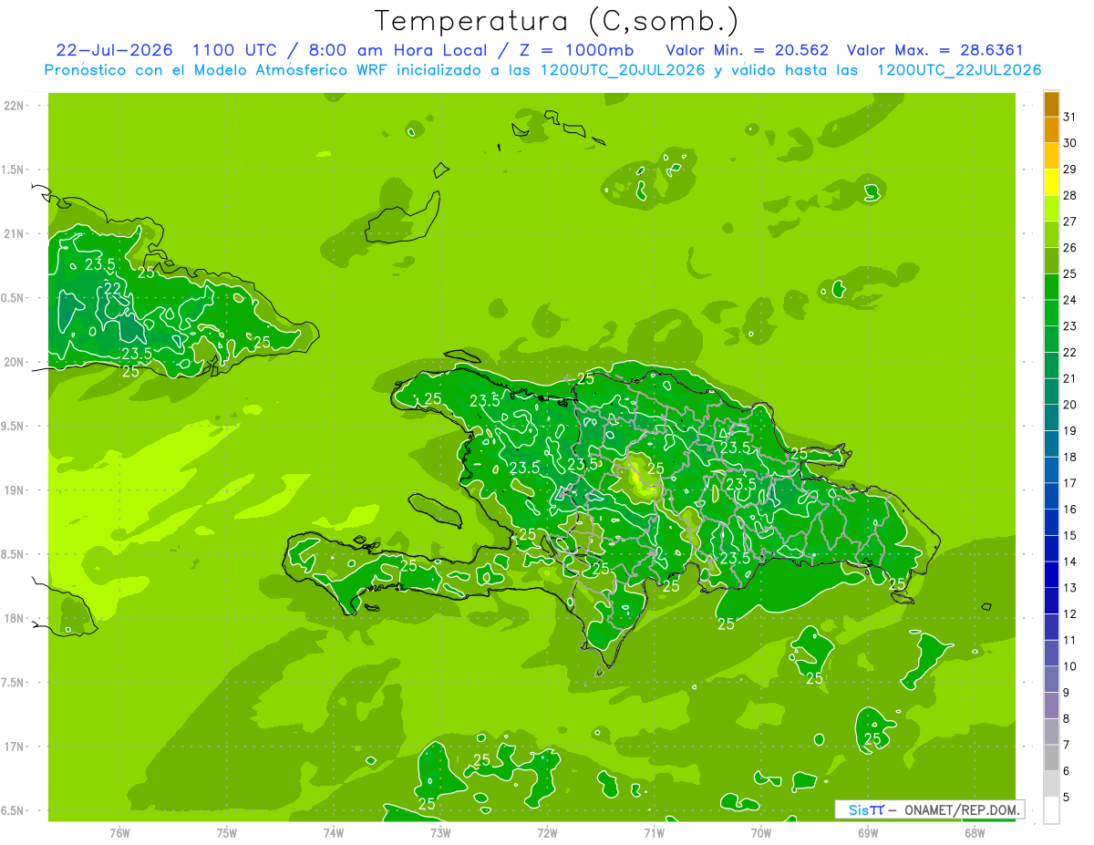1094x845 pixels.
Task: Click the '17N' latitude axis label
Action: pos(15,747)
